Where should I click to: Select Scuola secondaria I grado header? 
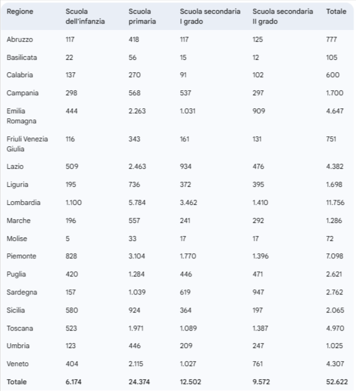click(210, 16)
